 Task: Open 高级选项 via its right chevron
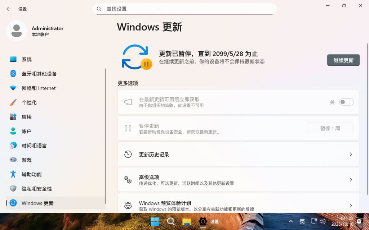click(350, 180)
